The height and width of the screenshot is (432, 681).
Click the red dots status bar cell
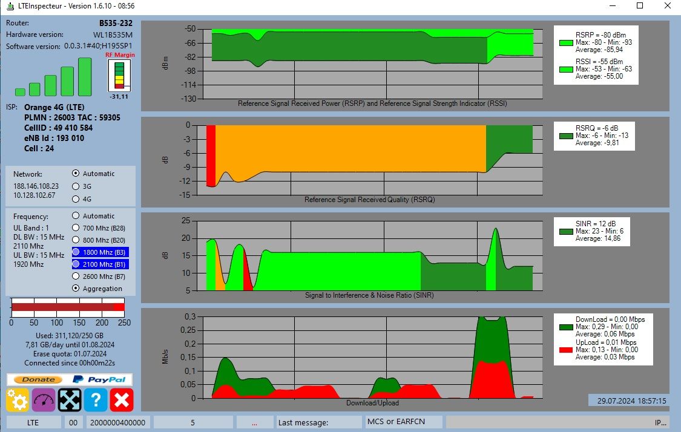(254, 422)
